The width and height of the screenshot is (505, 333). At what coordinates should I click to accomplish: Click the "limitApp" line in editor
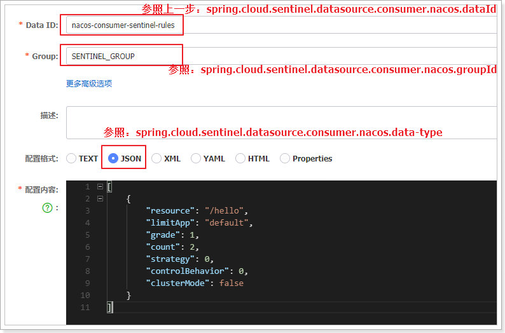coord(199,222)
